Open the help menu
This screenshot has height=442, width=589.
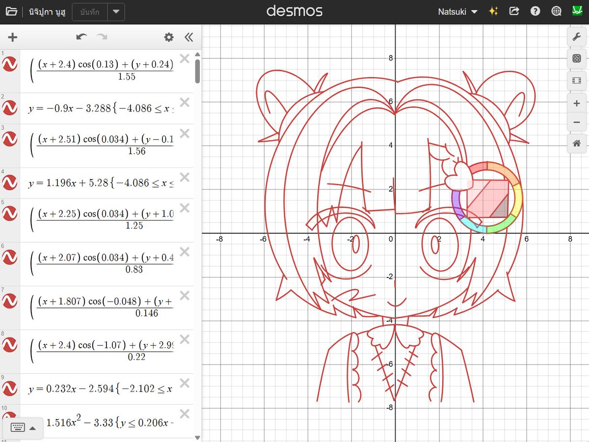pos(535,11)
